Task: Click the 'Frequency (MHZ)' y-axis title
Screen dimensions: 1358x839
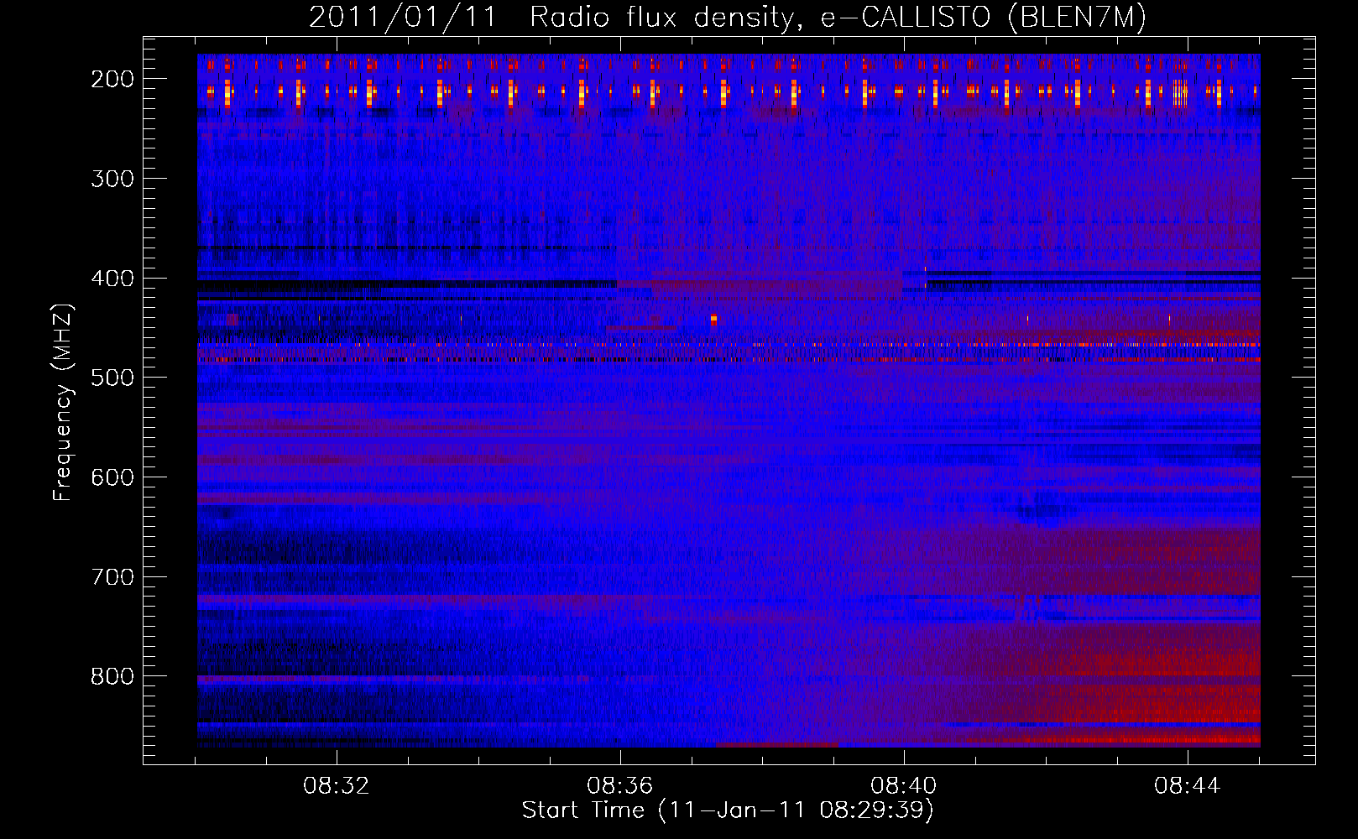Action: click(64, 402)
